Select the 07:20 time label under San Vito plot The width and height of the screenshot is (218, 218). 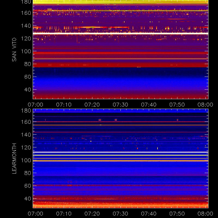(x=92, y=105)
